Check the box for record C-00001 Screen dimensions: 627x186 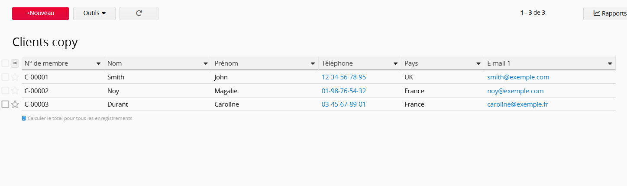pyautogui.click(x=5, y=77)
